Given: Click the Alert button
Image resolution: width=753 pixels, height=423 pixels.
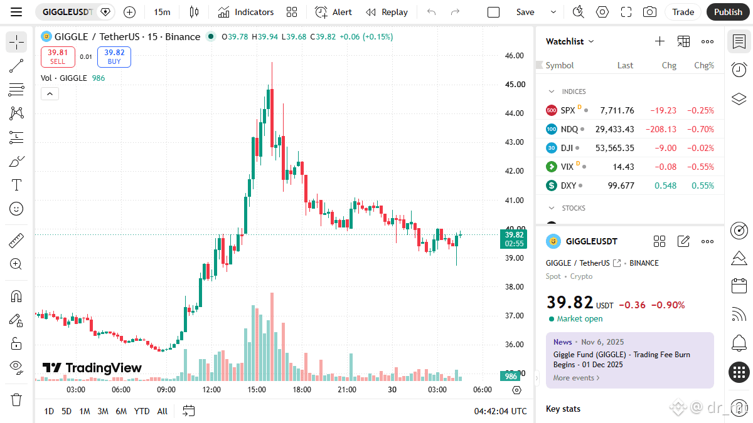Looking at the screenshot, I should pyautogui.click(x=333, y=12).
